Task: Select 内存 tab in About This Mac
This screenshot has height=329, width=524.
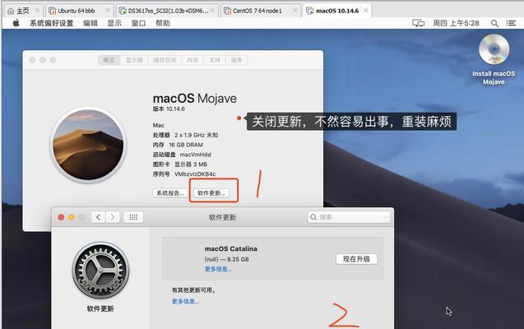Action: pyautogui.click(x=192, y=60)
